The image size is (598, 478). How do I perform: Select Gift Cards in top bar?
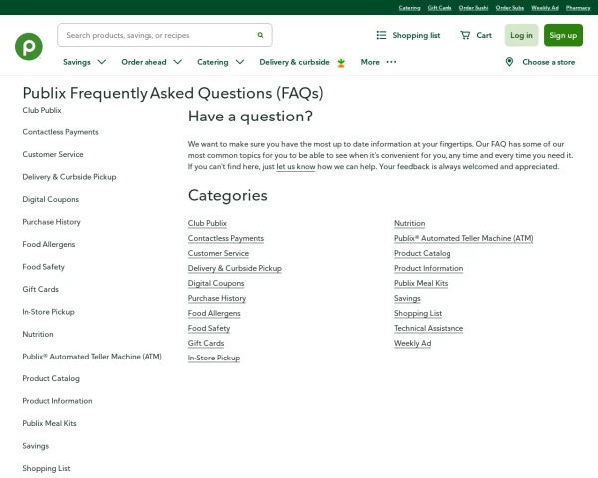point(440,7)
